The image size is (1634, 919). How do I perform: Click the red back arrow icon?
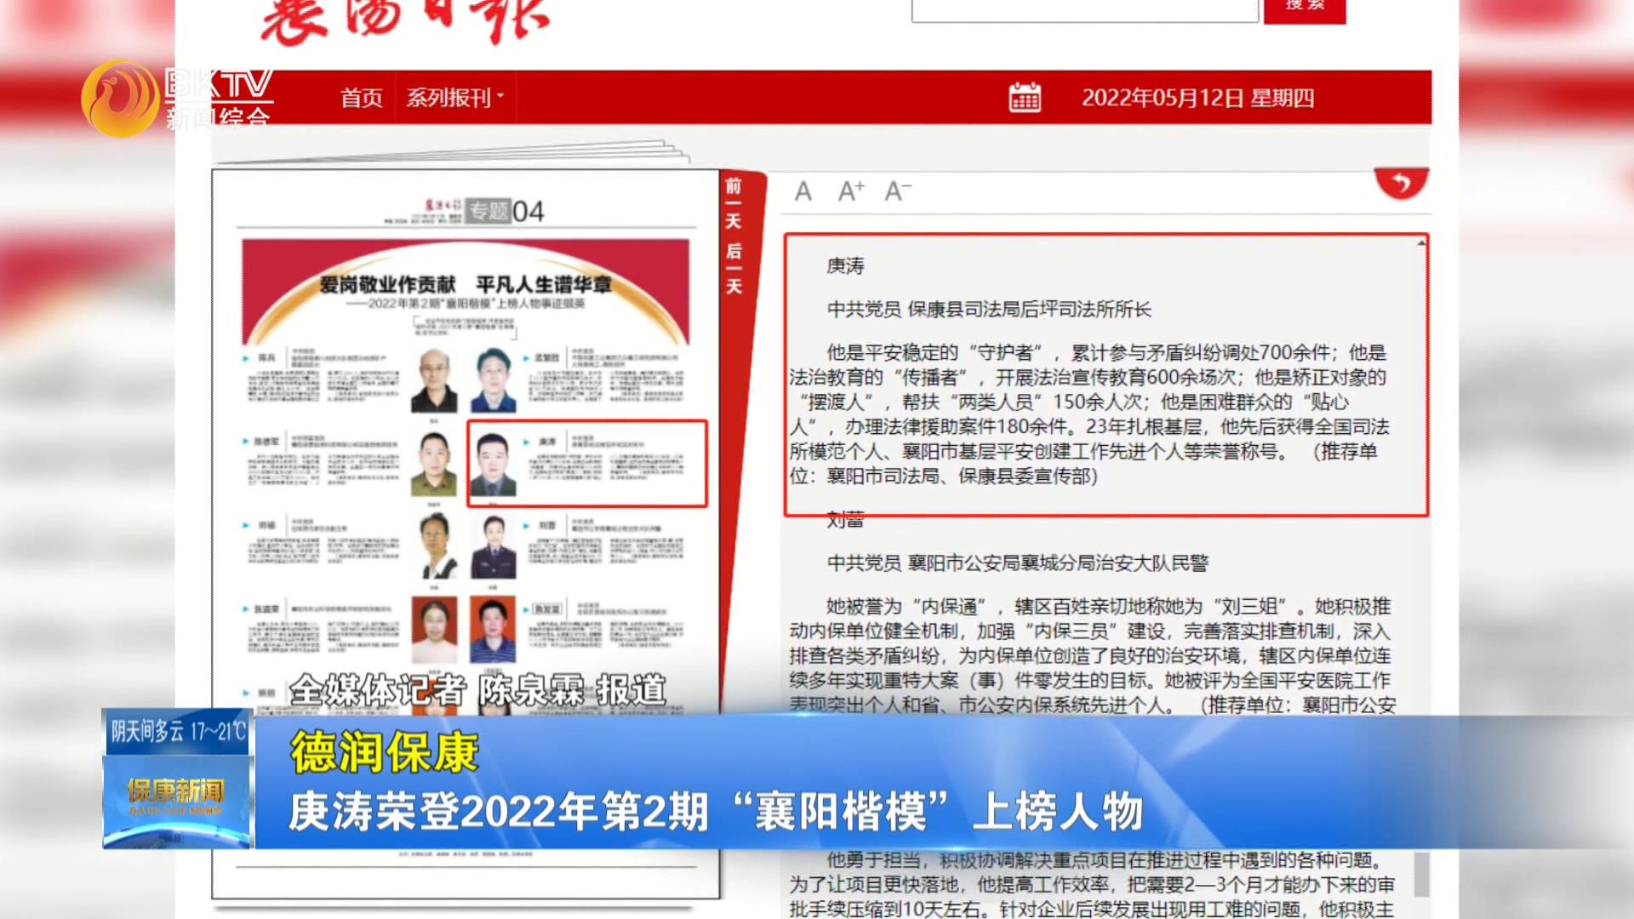click(1401, 182)
